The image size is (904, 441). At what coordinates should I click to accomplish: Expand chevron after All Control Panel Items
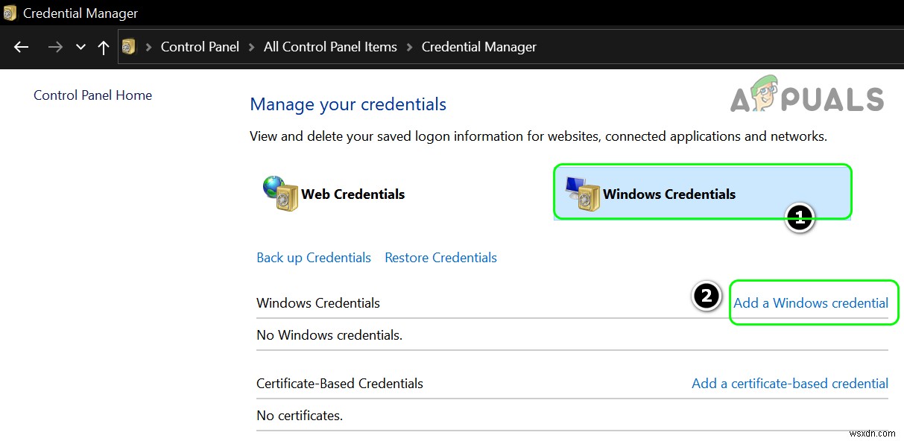tap(409, 47)
